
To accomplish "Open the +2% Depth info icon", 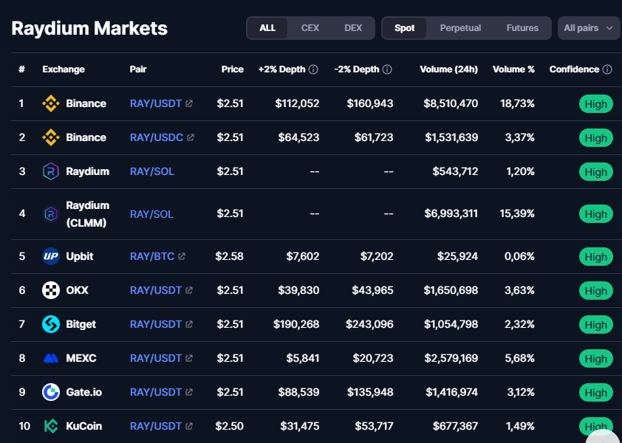I will point(313,69).
